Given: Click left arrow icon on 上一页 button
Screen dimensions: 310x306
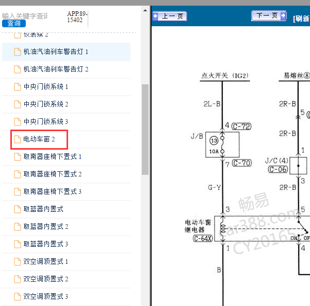Looking at the screenshot, I should pyautogui.click(x=156, y=16).
